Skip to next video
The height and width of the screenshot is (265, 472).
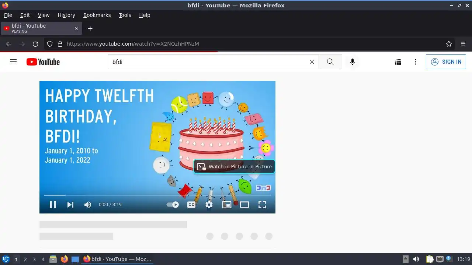pyautogui.click(x=70, y=205)
